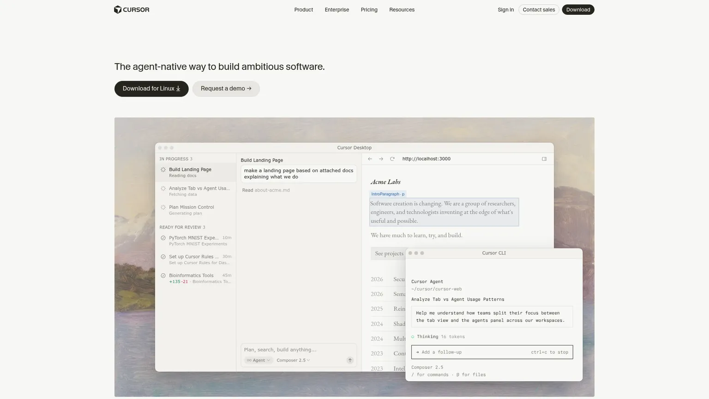Click Download for Linux

151,89
